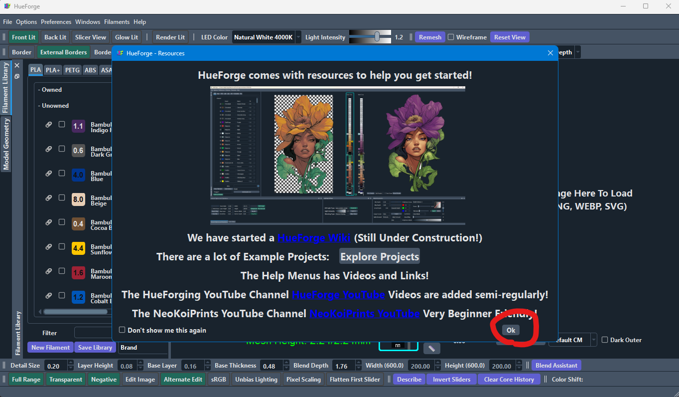Click link icon beside Bambu Maroon filament
The width and height of the screenshot is (679, 397).
tap(49, 271)
